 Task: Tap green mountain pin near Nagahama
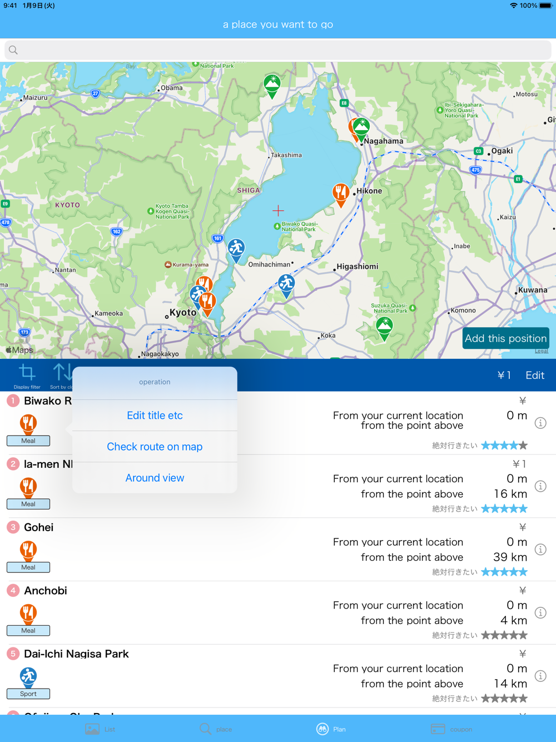(362, 129)
